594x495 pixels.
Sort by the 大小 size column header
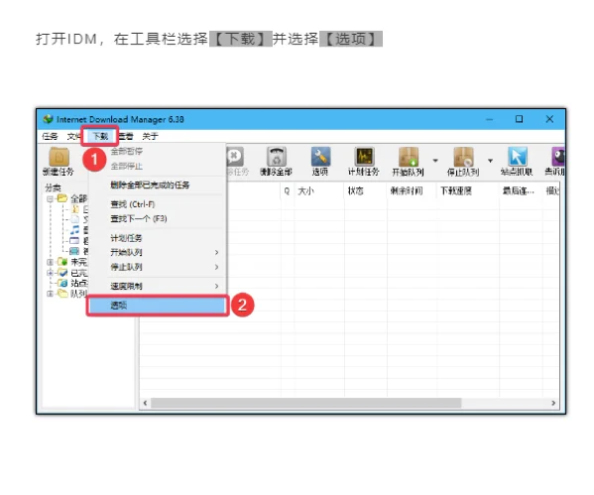click(x=319, y=191)
